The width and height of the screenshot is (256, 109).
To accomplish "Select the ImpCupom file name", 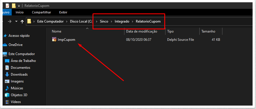I will click(66, 40).
